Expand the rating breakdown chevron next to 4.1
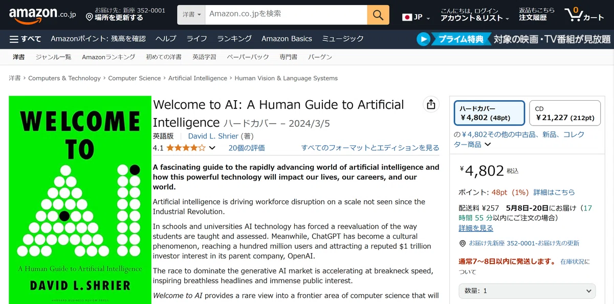The height and width of the screenshot is (304, 614). point(212,148)
